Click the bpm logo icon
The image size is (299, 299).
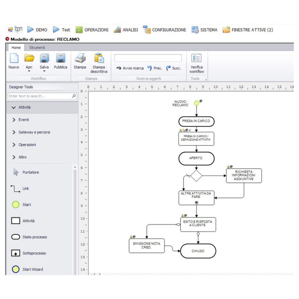tap(19, 29)
